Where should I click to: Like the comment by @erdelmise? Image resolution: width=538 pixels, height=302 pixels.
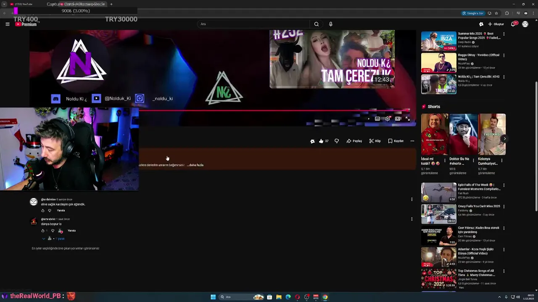42,211
